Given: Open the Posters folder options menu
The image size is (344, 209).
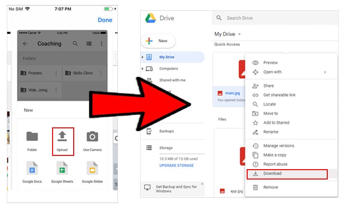Looking at the screenshot, I should [56, 73].
